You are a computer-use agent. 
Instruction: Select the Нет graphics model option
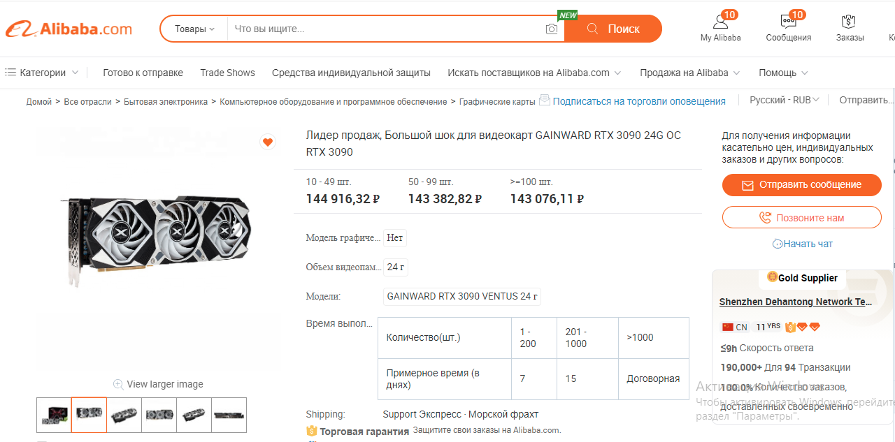click(395, 237)
